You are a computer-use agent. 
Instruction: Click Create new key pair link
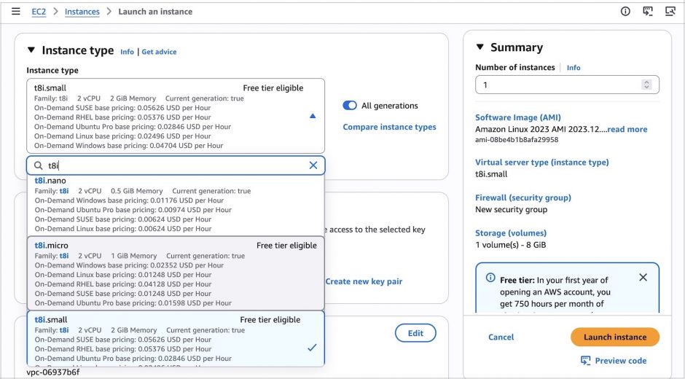[364, 281]
